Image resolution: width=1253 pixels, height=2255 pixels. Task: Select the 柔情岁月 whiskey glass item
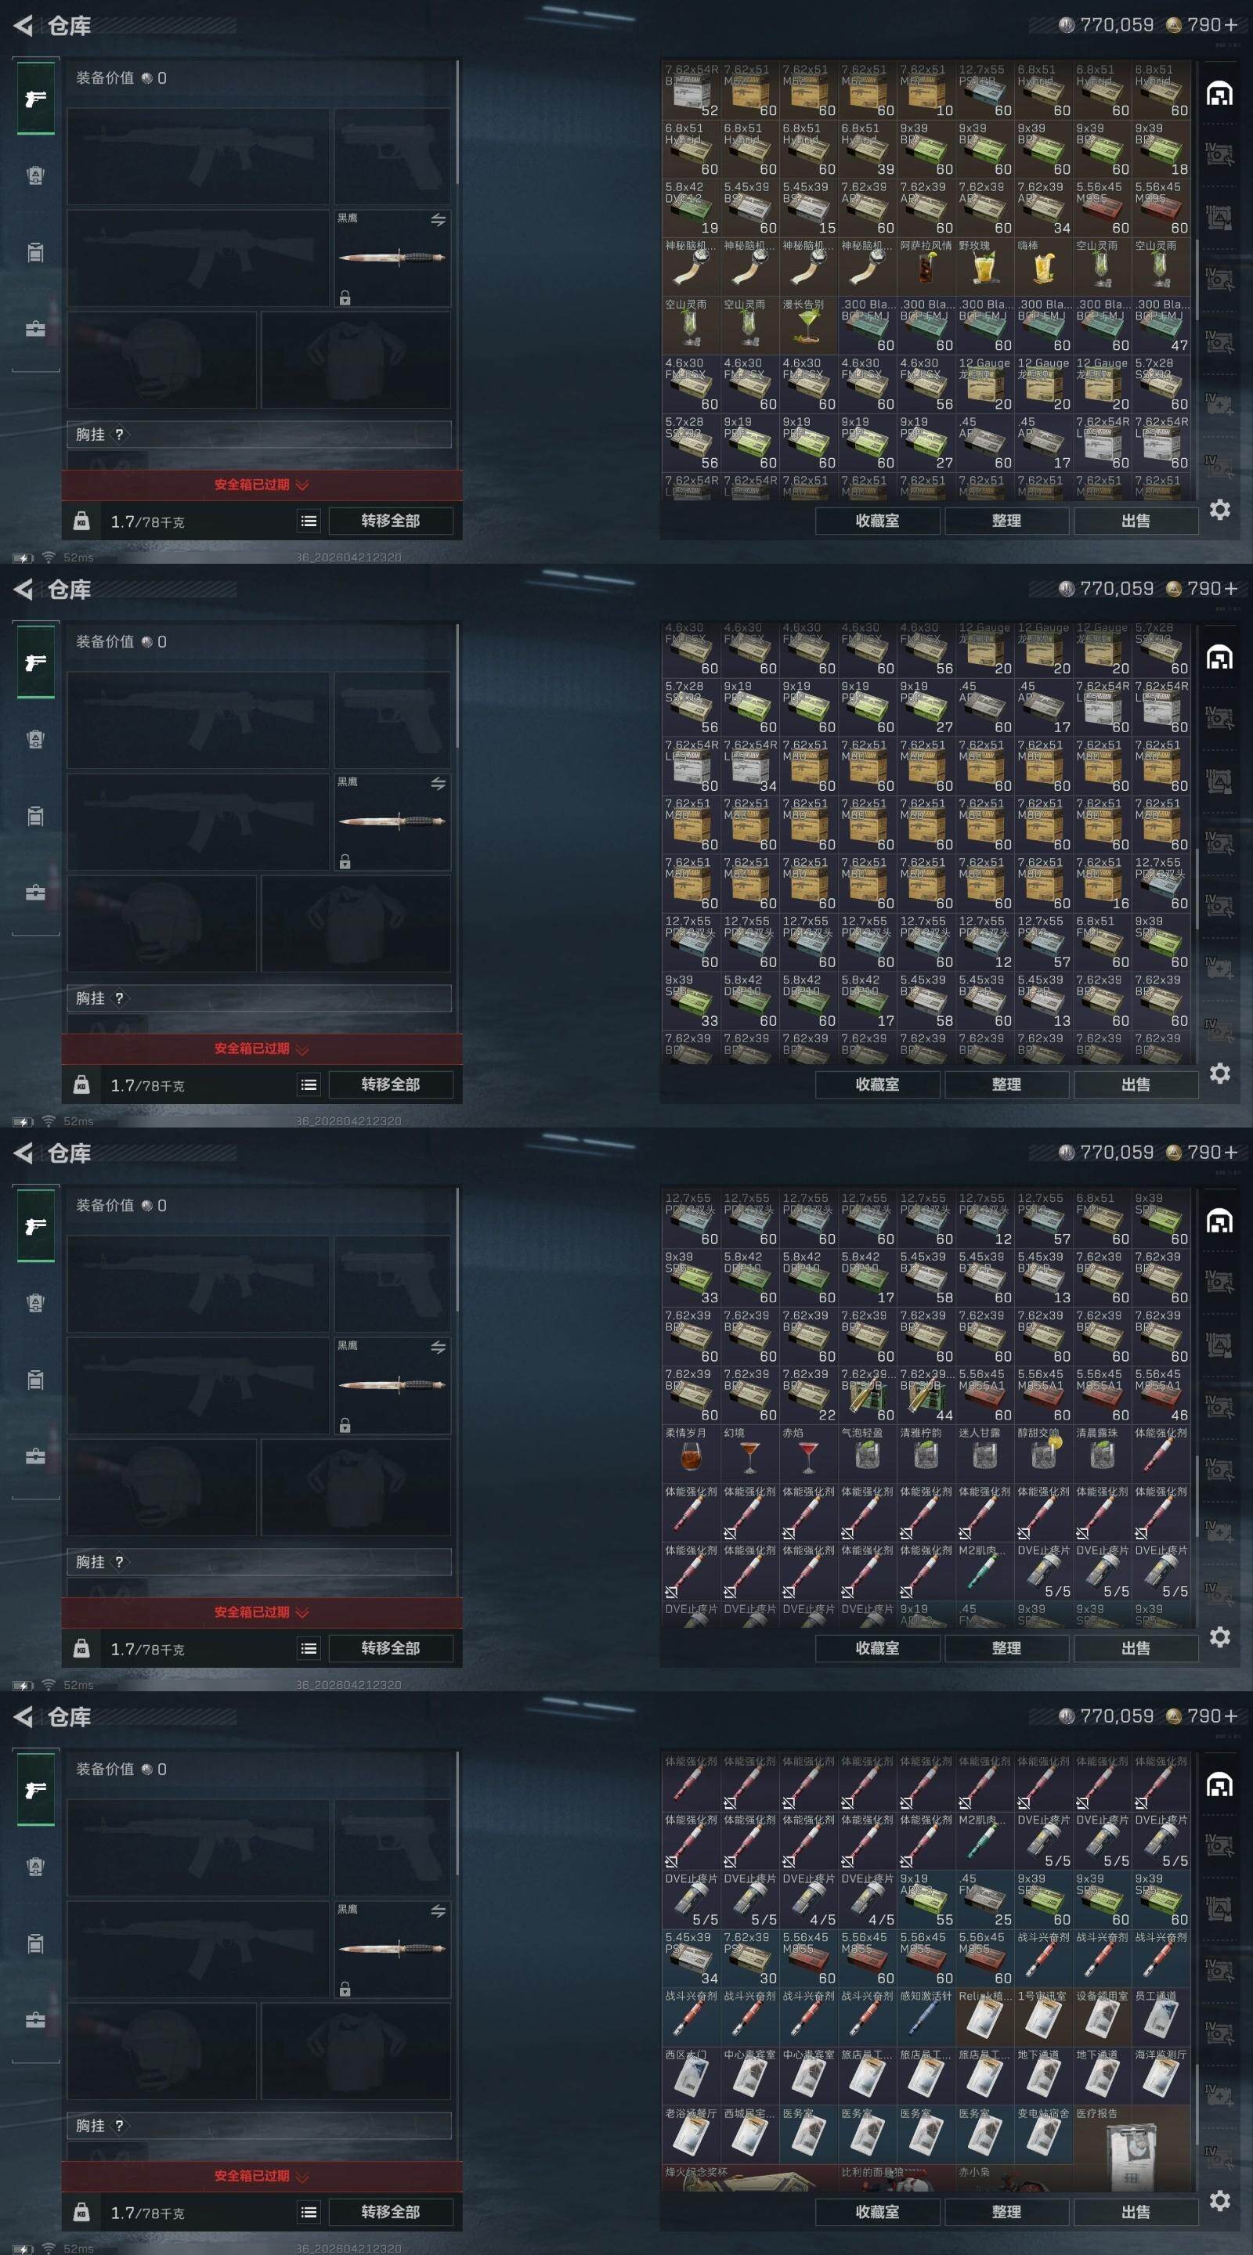coord(690,1454)
